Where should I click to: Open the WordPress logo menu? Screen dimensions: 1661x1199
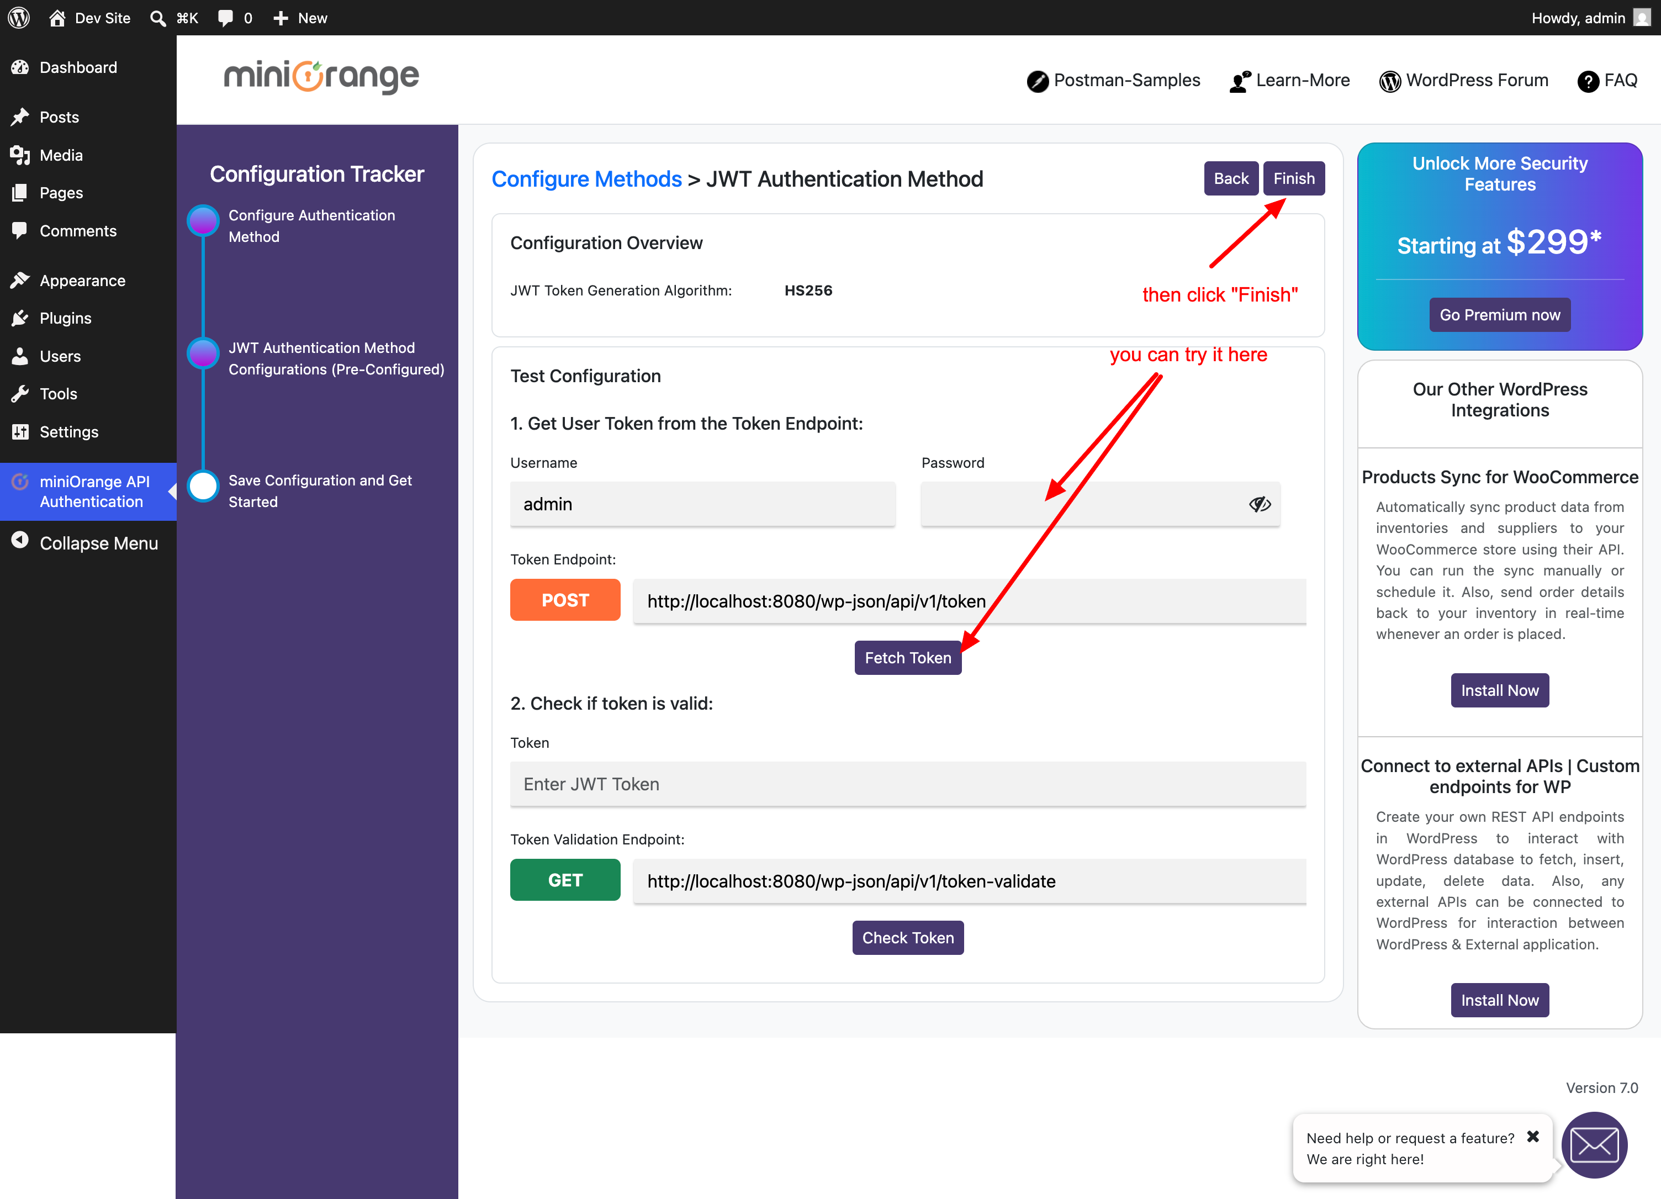click(x=19, y=18)
